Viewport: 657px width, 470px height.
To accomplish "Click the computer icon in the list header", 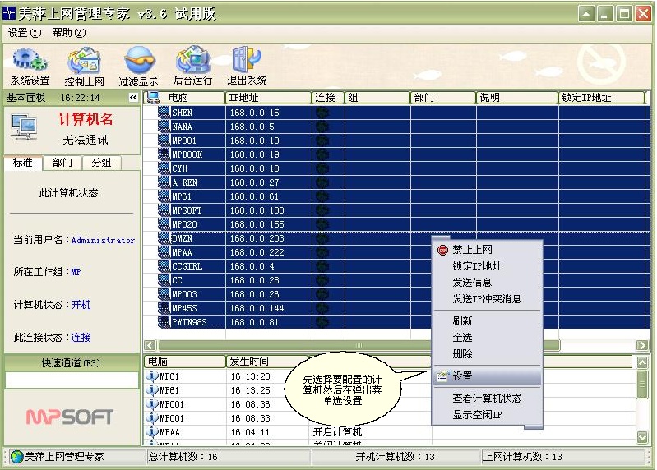I will tap(154, 98).
